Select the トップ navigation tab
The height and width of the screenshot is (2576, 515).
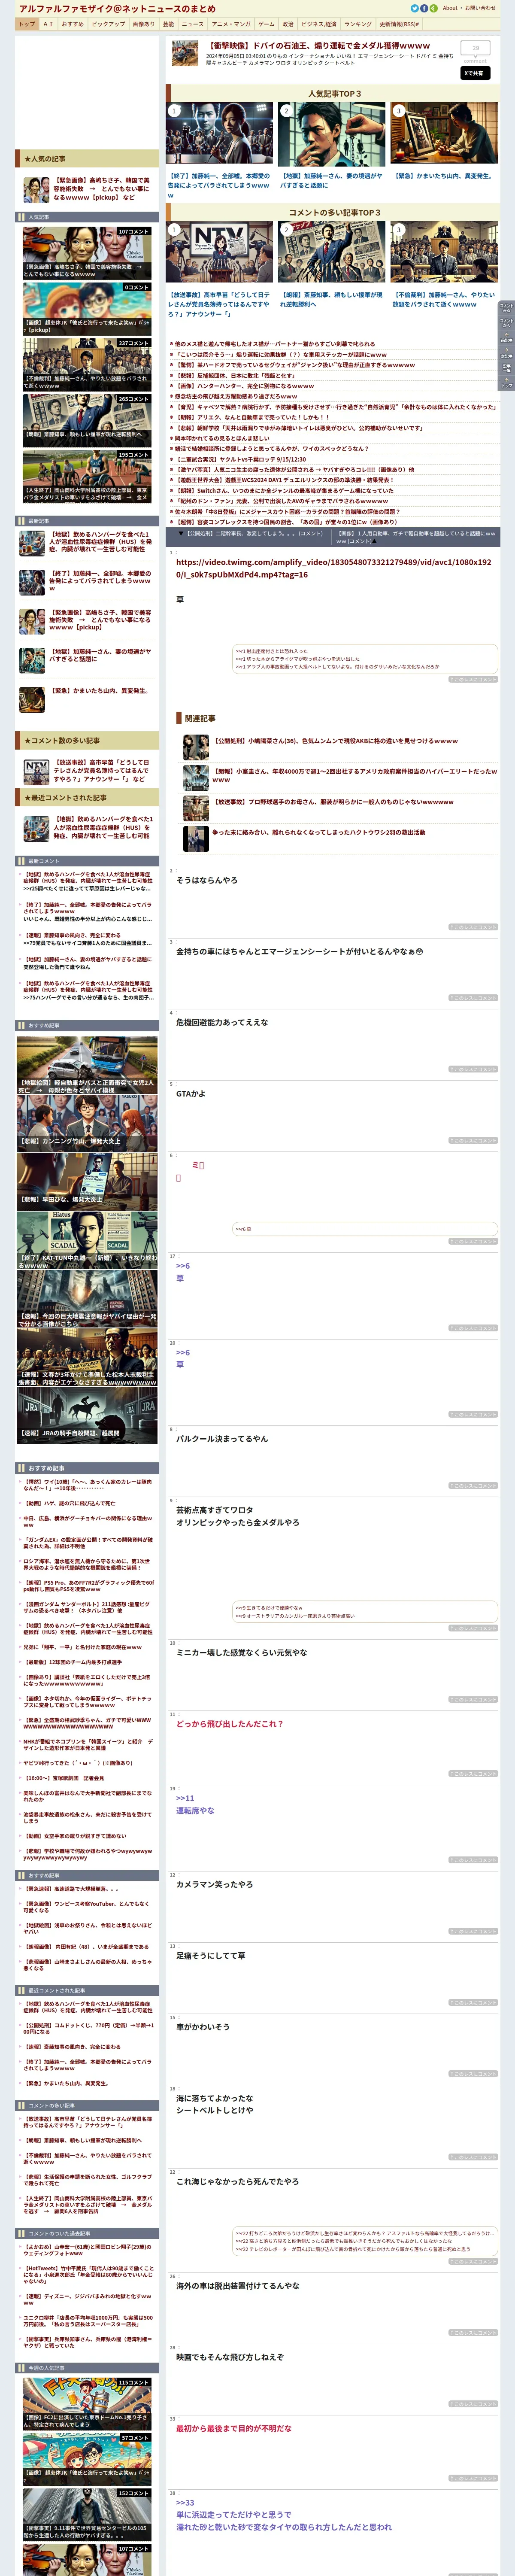click(26, 24)
